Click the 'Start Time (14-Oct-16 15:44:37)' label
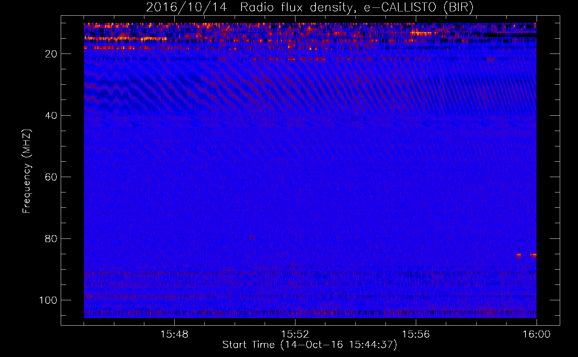Viewport: 578px width, 357px height. tap(310, 345)
